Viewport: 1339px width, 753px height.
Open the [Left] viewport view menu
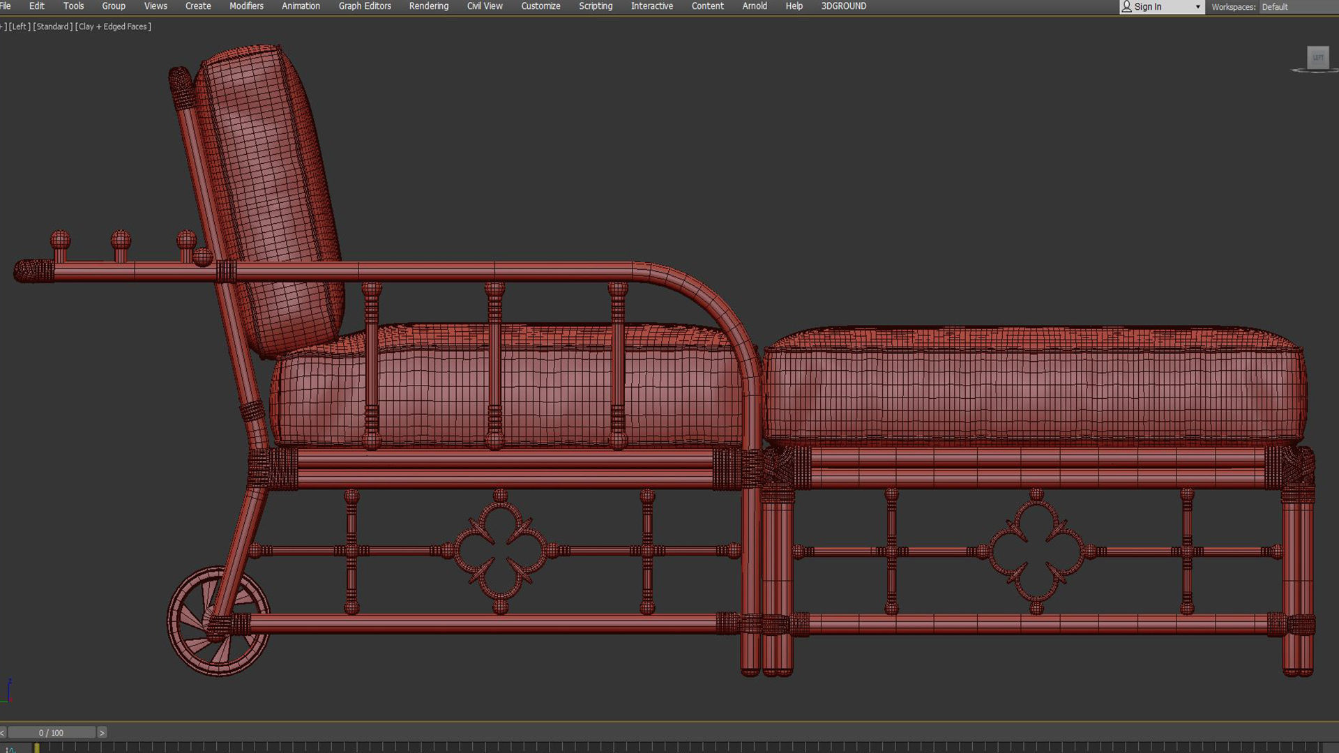(x=19, y=26)
